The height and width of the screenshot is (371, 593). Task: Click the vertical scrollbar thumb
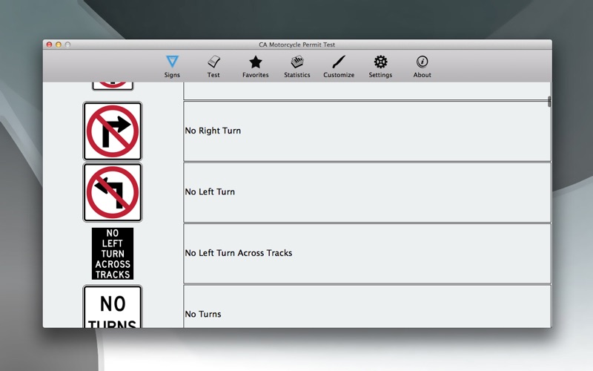coord(549,102)
